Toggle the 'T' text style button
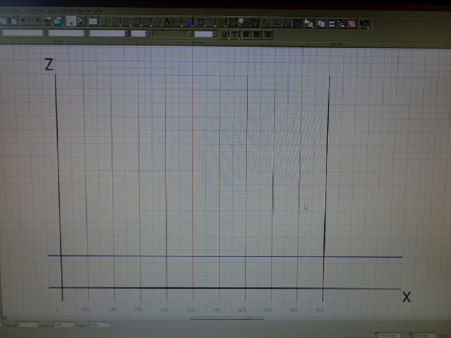 click(x=234, y=34)
